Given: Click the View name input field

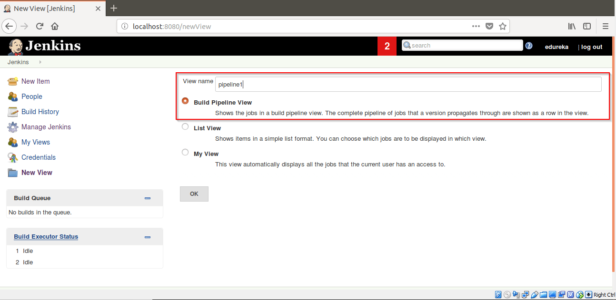Looking at the screenshot, I should coord(408,84).
